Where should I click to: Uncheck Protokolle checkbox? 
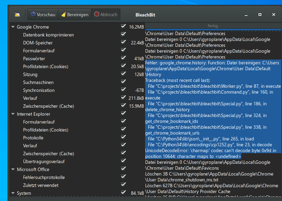tap(123, 137)
